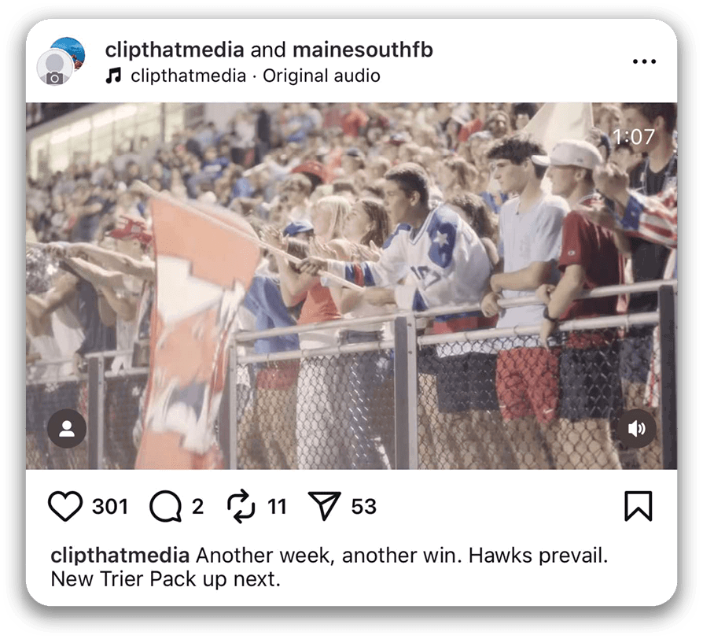Click the music note audio icon
The width and height of the screenshot is (703, 639).
[113, 76]
